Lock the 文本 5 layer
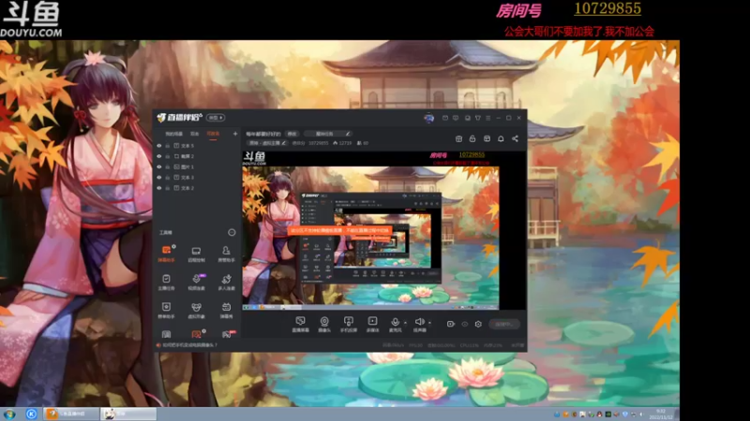750x421 pixels. tap(168, 146)
